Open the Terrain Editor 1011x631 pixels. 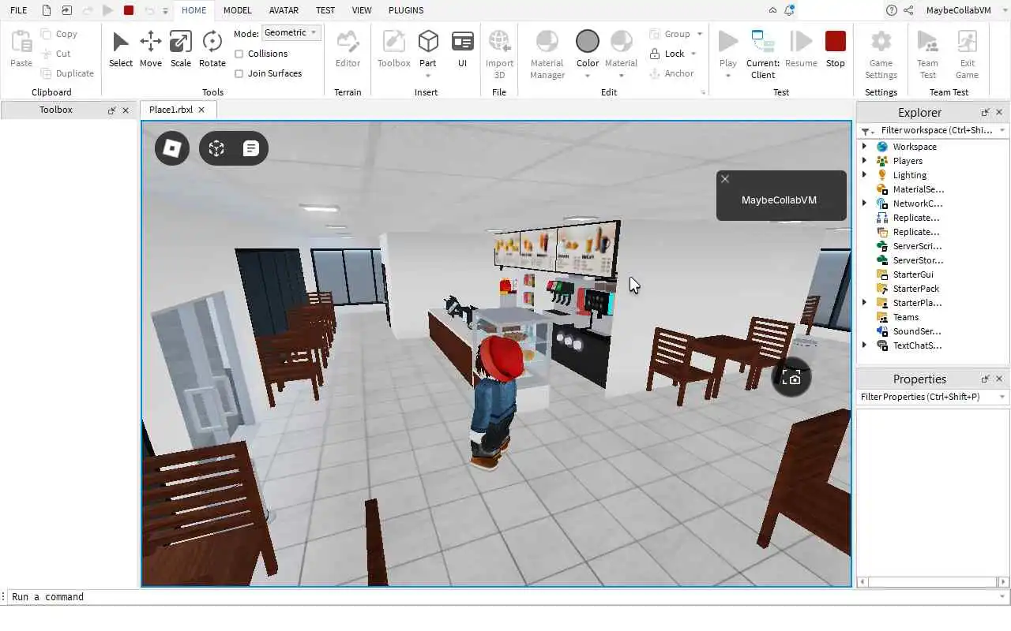[348, 49]
